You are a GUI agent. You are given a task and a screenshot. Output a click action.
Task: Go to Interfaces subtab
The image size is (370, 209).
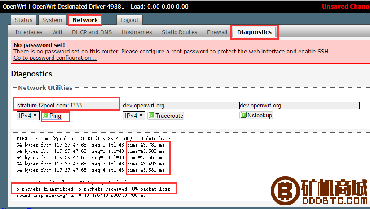[29, 32]
